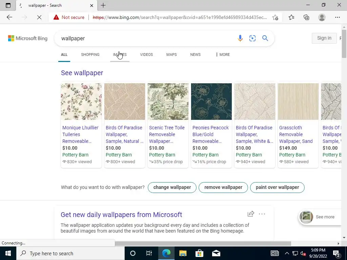Click the wallpaper search input field
The width and height of the screenshot is (347, 260).
pyautogui.click(x=146, y=38)
